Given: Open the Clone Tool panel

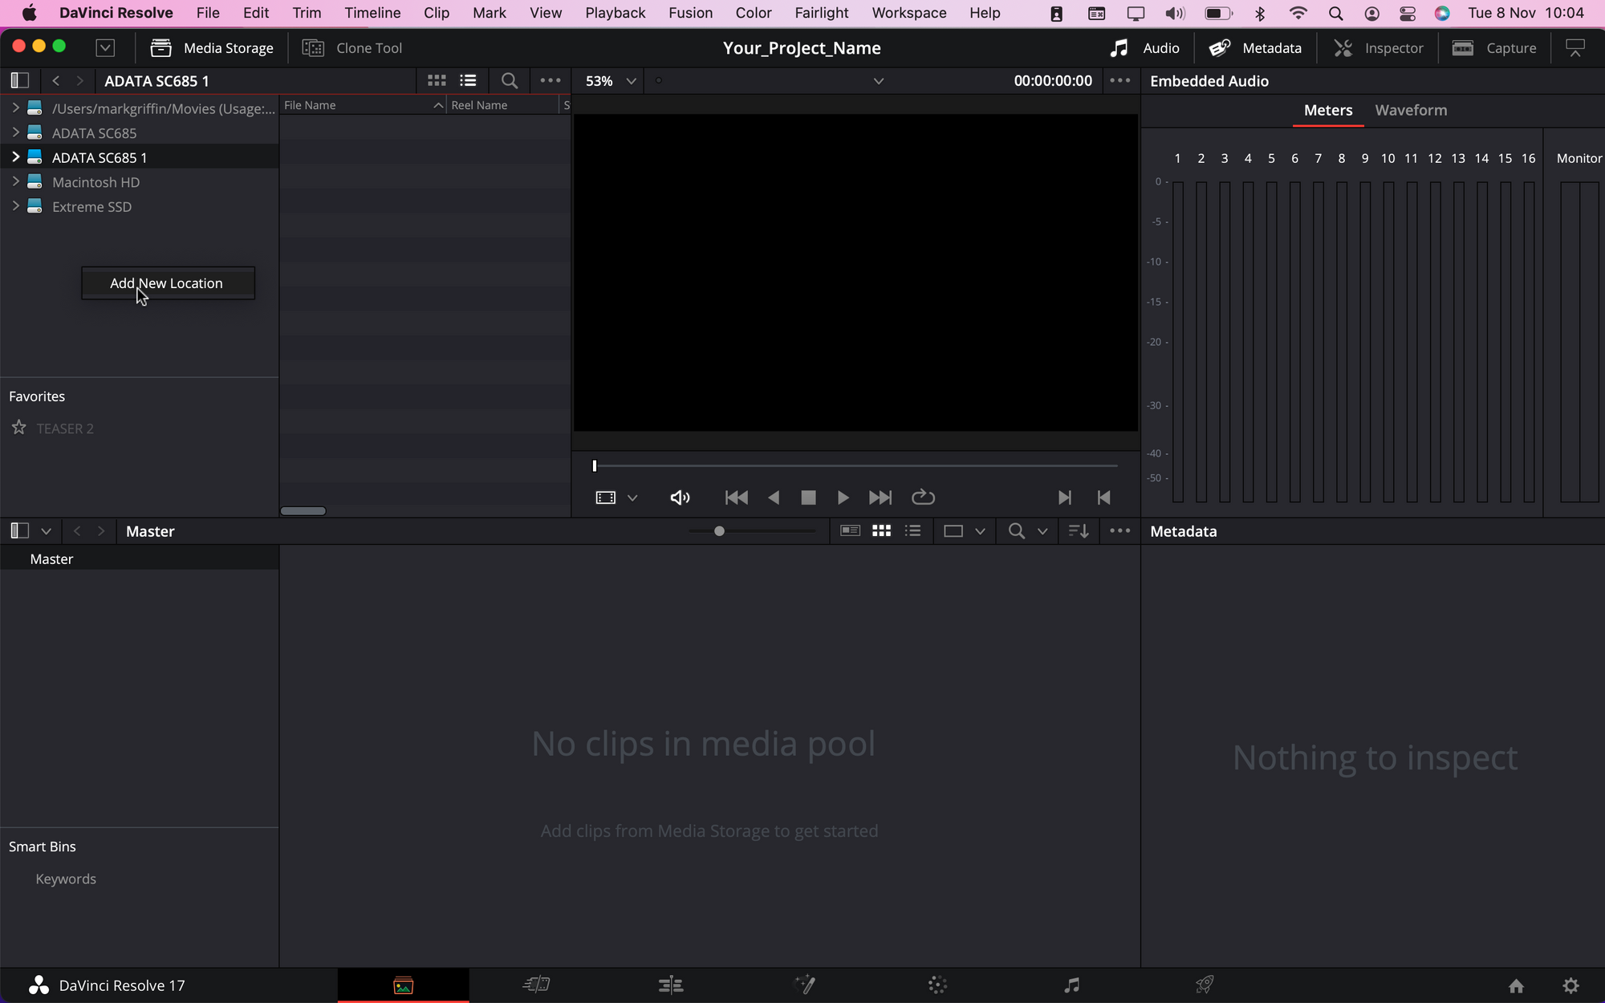Looking at the screenshot, I should coord(352,48).
